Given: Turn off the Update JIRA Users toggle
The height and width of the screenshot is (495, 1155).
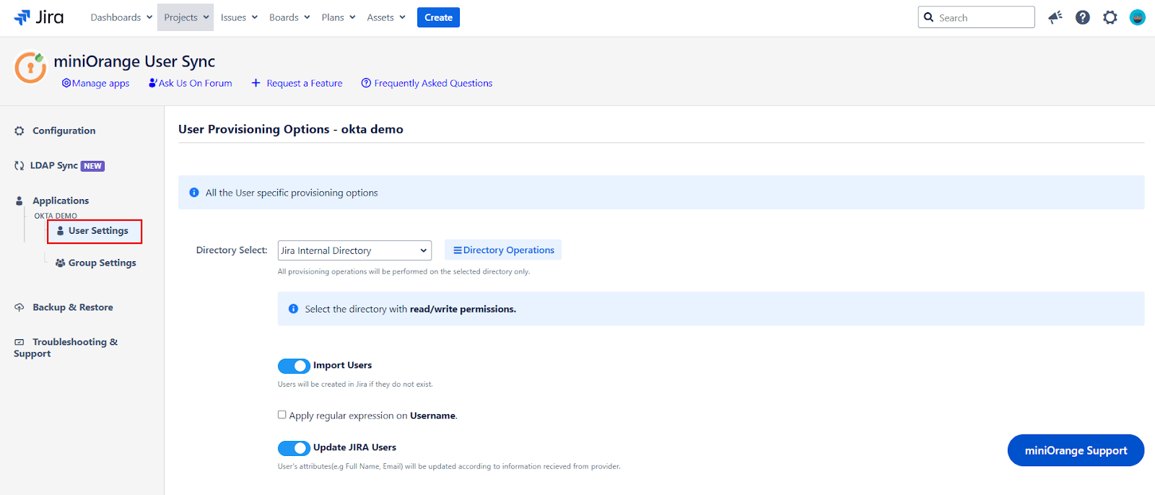Looking at the screenshot, I should click(294, 448).
